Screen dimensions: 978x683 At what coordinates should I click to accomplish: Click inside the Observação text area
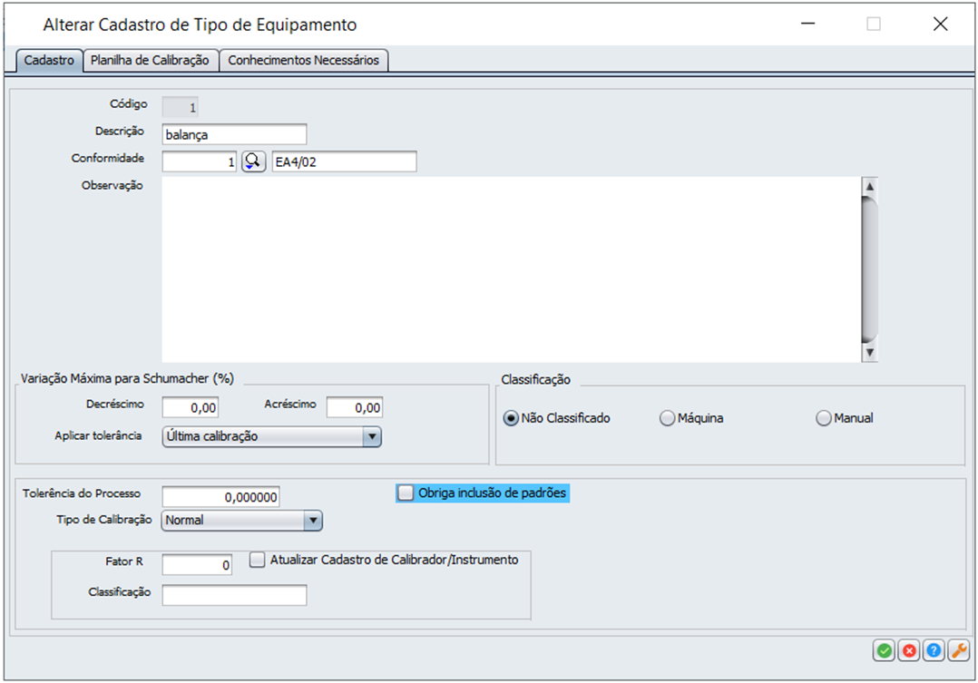512,269
